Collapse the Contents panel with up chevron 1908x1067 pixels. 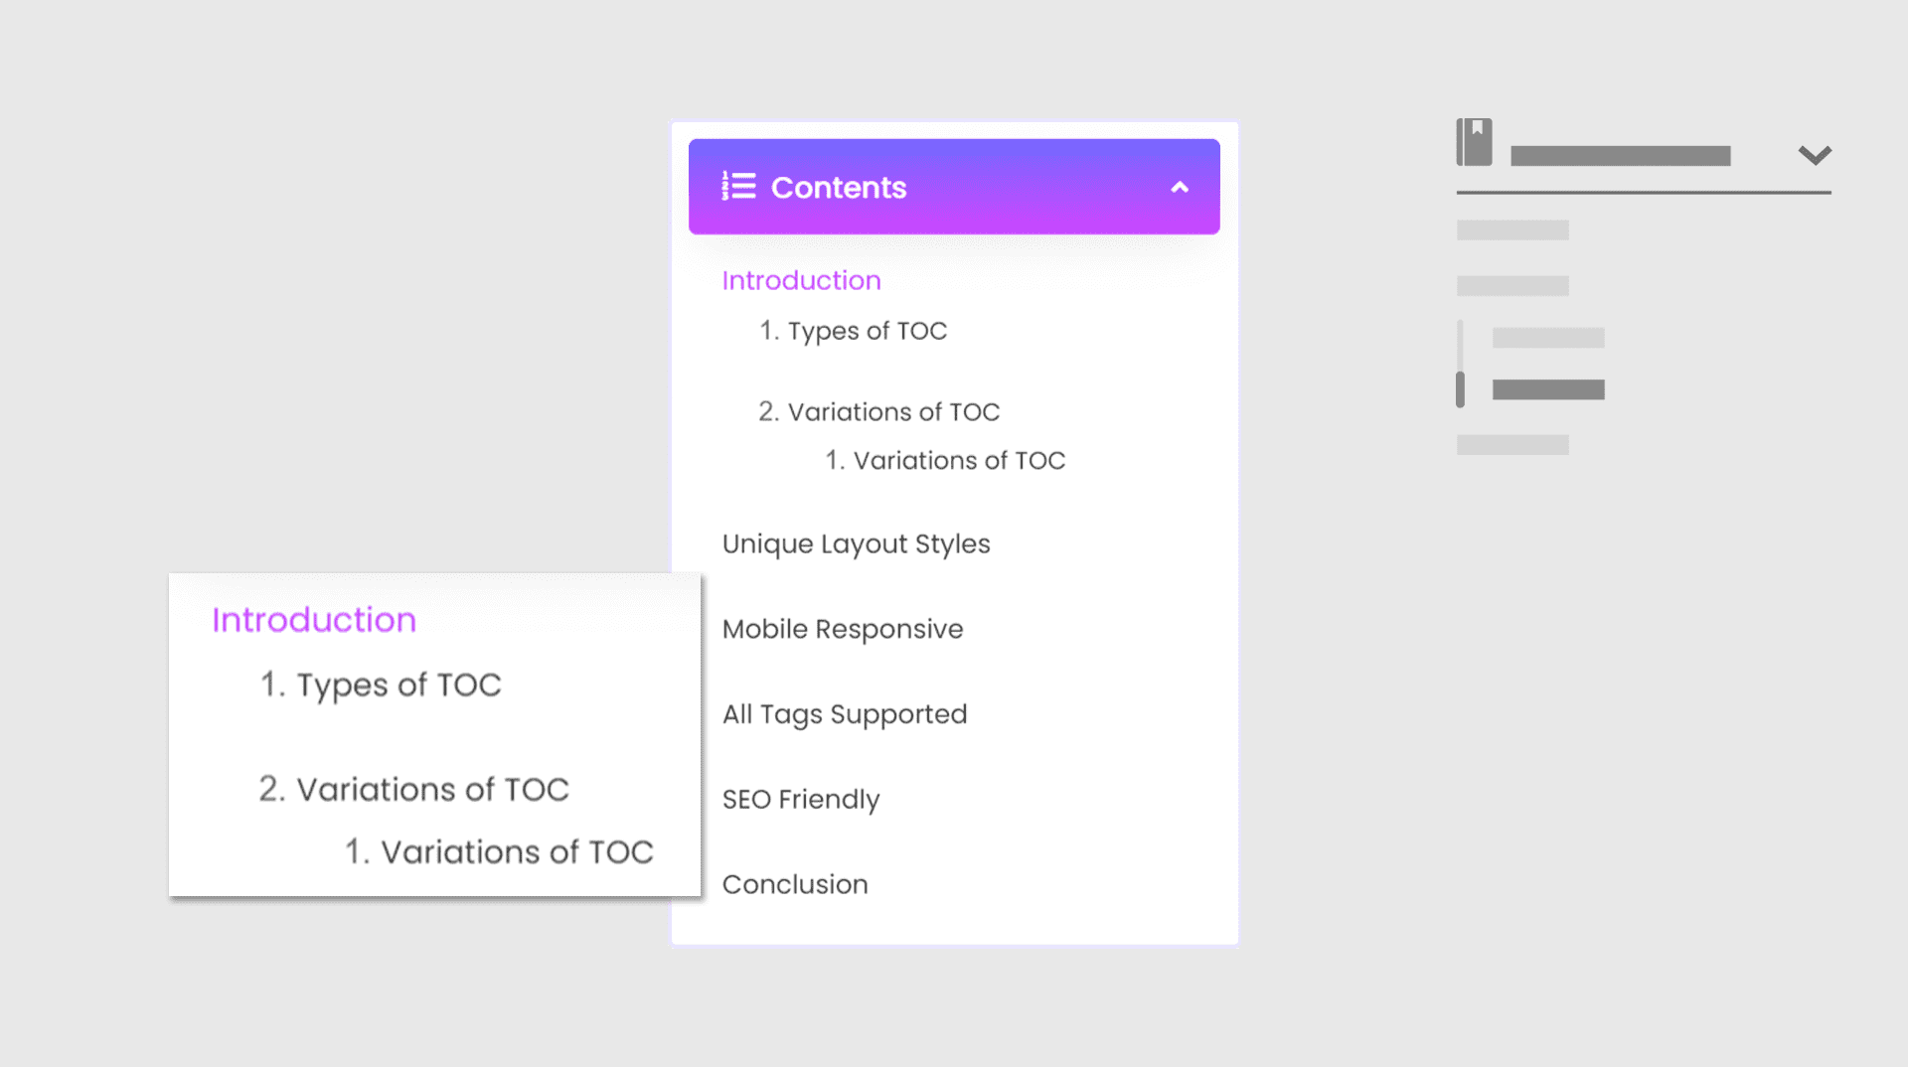click(1180, 187)
